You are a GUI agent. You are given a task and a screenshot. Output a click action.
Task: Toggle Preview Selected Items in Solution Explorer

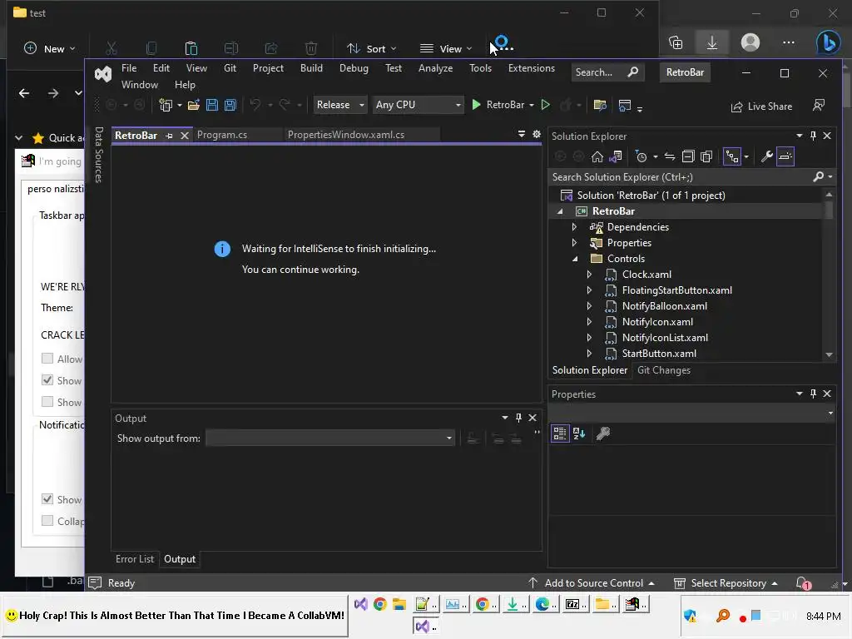click(785, 157)
